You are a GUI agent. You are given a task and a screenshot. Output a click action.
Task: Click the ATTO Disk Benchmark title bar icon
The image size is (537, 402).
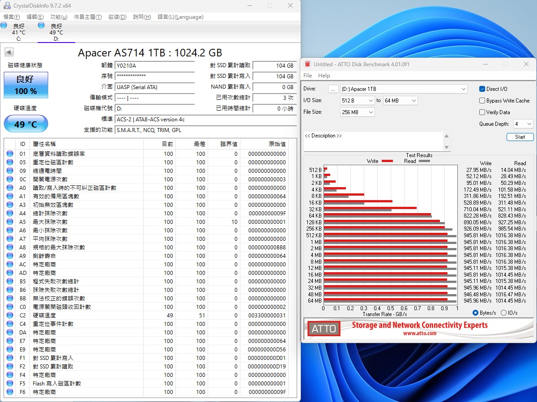coord(307,64)
